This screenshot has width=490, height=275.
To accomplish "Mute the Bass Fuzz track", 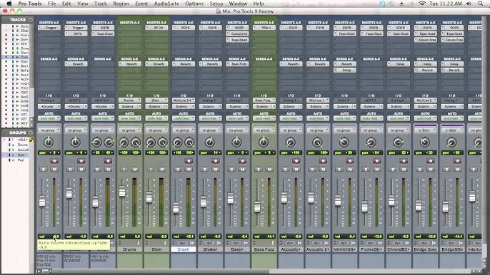I will [269, 170].
